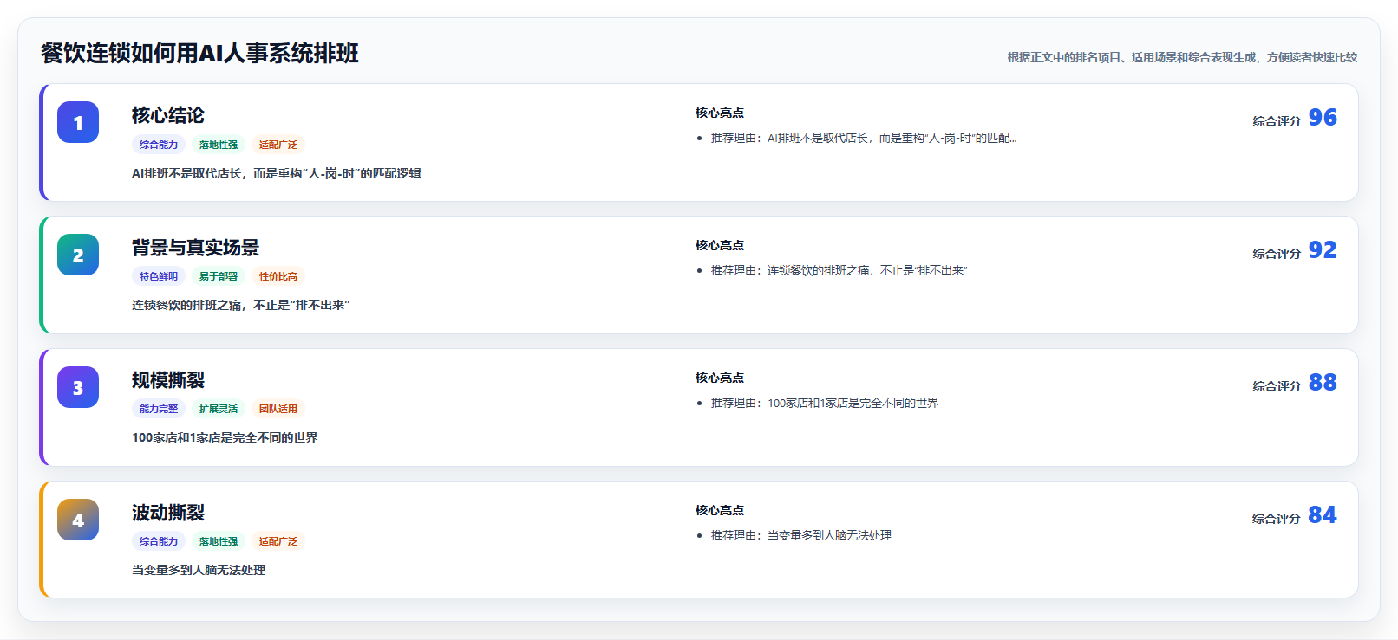Click the rank 1 number badge
Viewport: 1398px width, 640px height.
click(78, 122)
